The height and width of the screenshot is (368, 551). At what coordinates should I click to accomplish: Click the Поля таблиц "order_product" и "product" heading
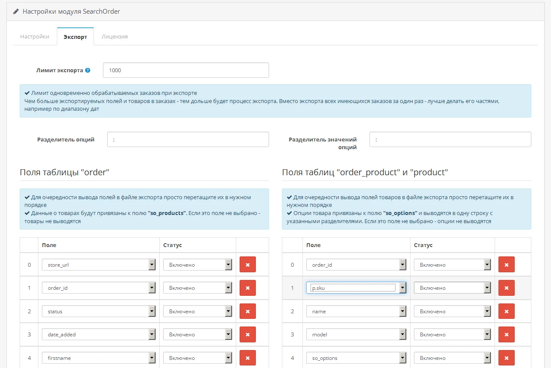365,172
